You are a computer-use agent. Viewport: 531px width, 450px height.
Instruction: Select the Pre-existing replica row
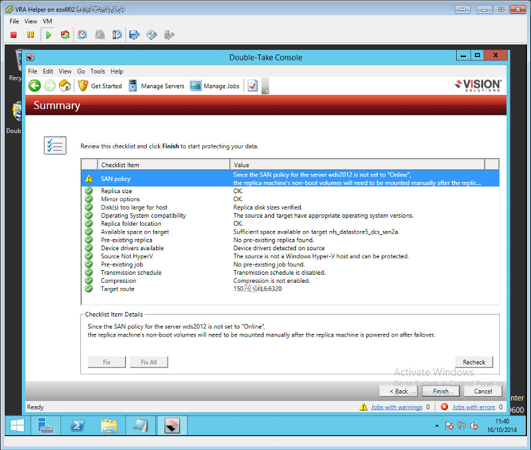[x=290, y=240]
